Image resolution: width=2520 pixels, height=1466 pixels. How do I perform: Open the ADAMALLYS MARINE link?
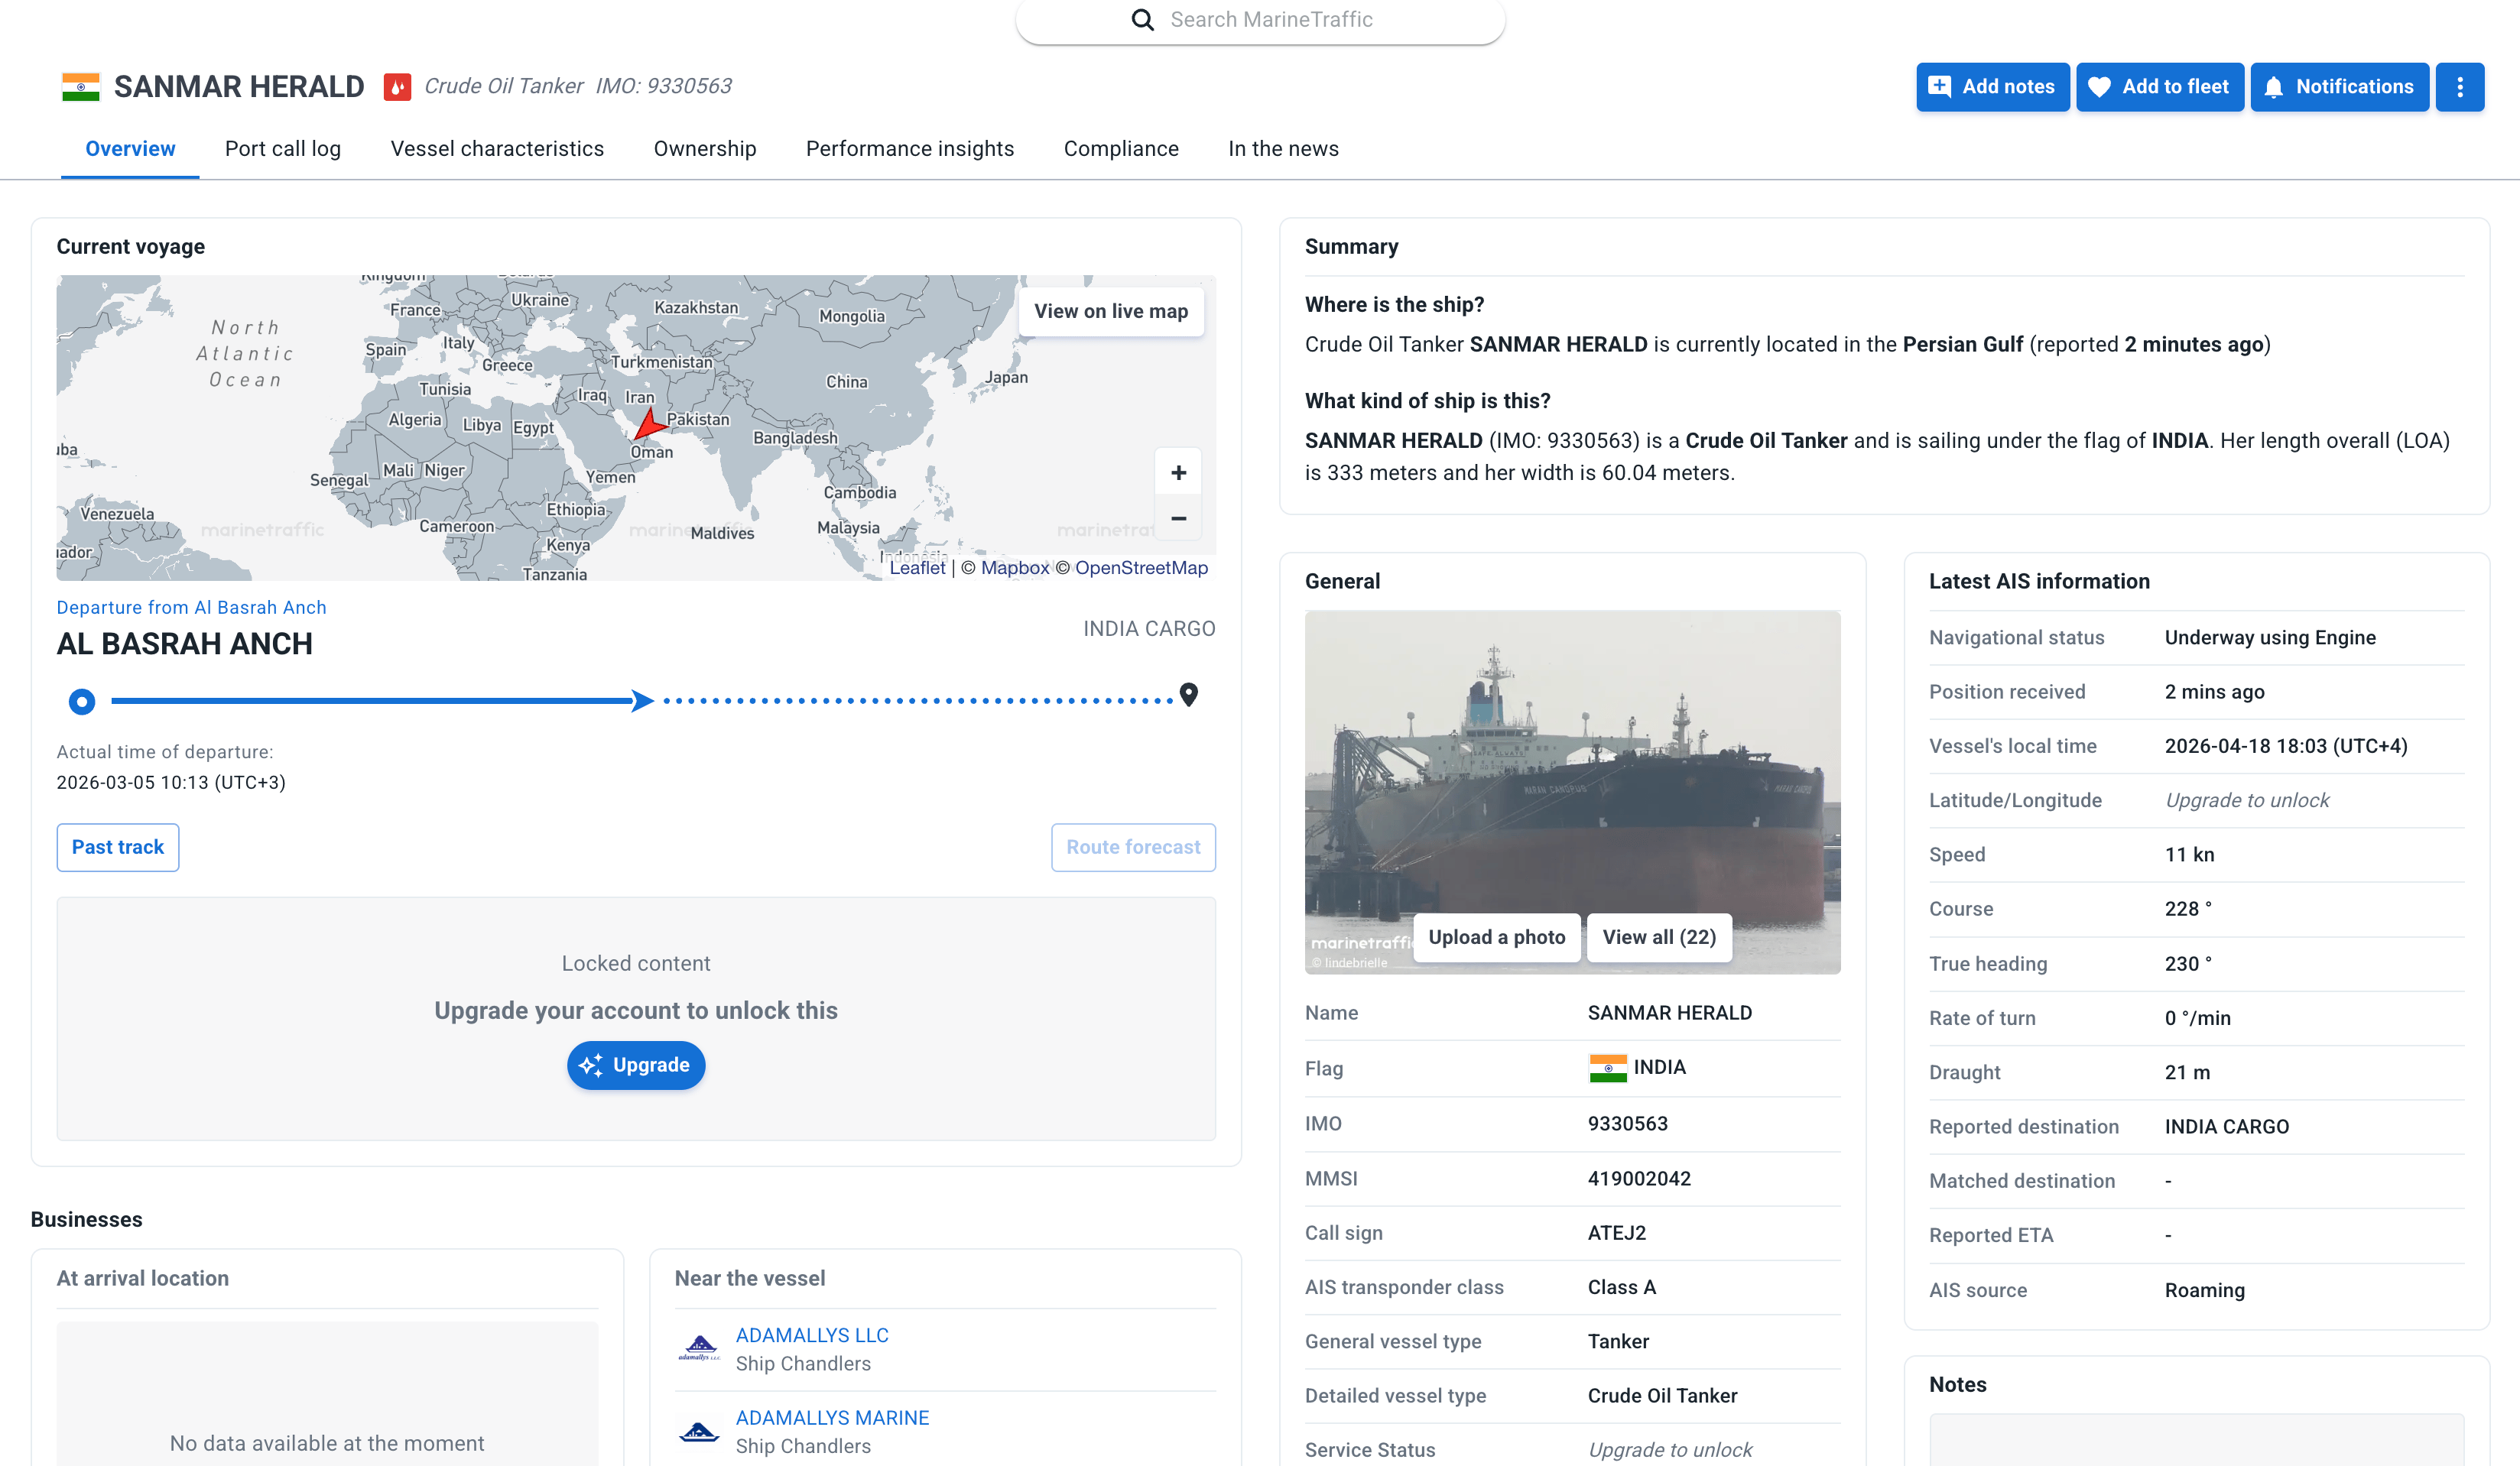click(x=832, y=1417)
